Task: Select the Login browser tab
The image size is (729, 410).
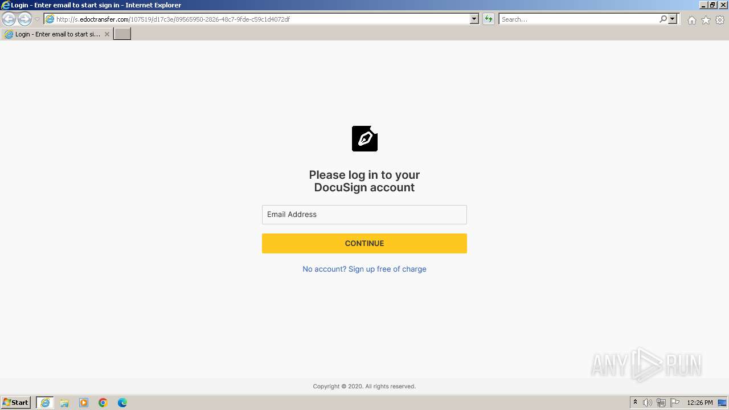Action: tap(57, 34)
